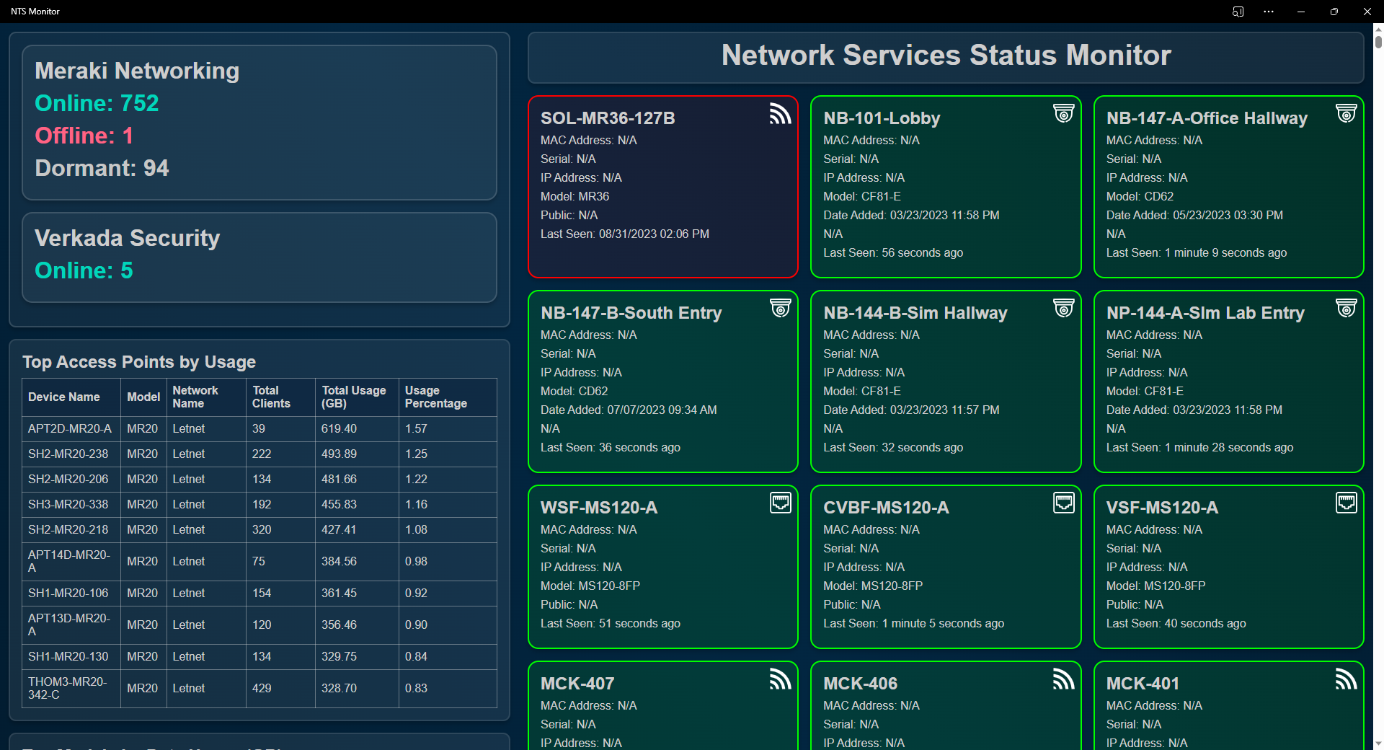The image size is (1384, 750).
Task: Click SH2-MR20-238 in the access points table
Action: 68,454
